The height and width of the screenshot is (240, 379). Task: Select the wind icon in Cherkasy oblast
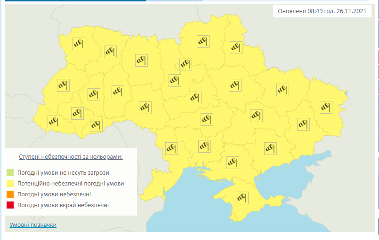[x=195, y=98]
